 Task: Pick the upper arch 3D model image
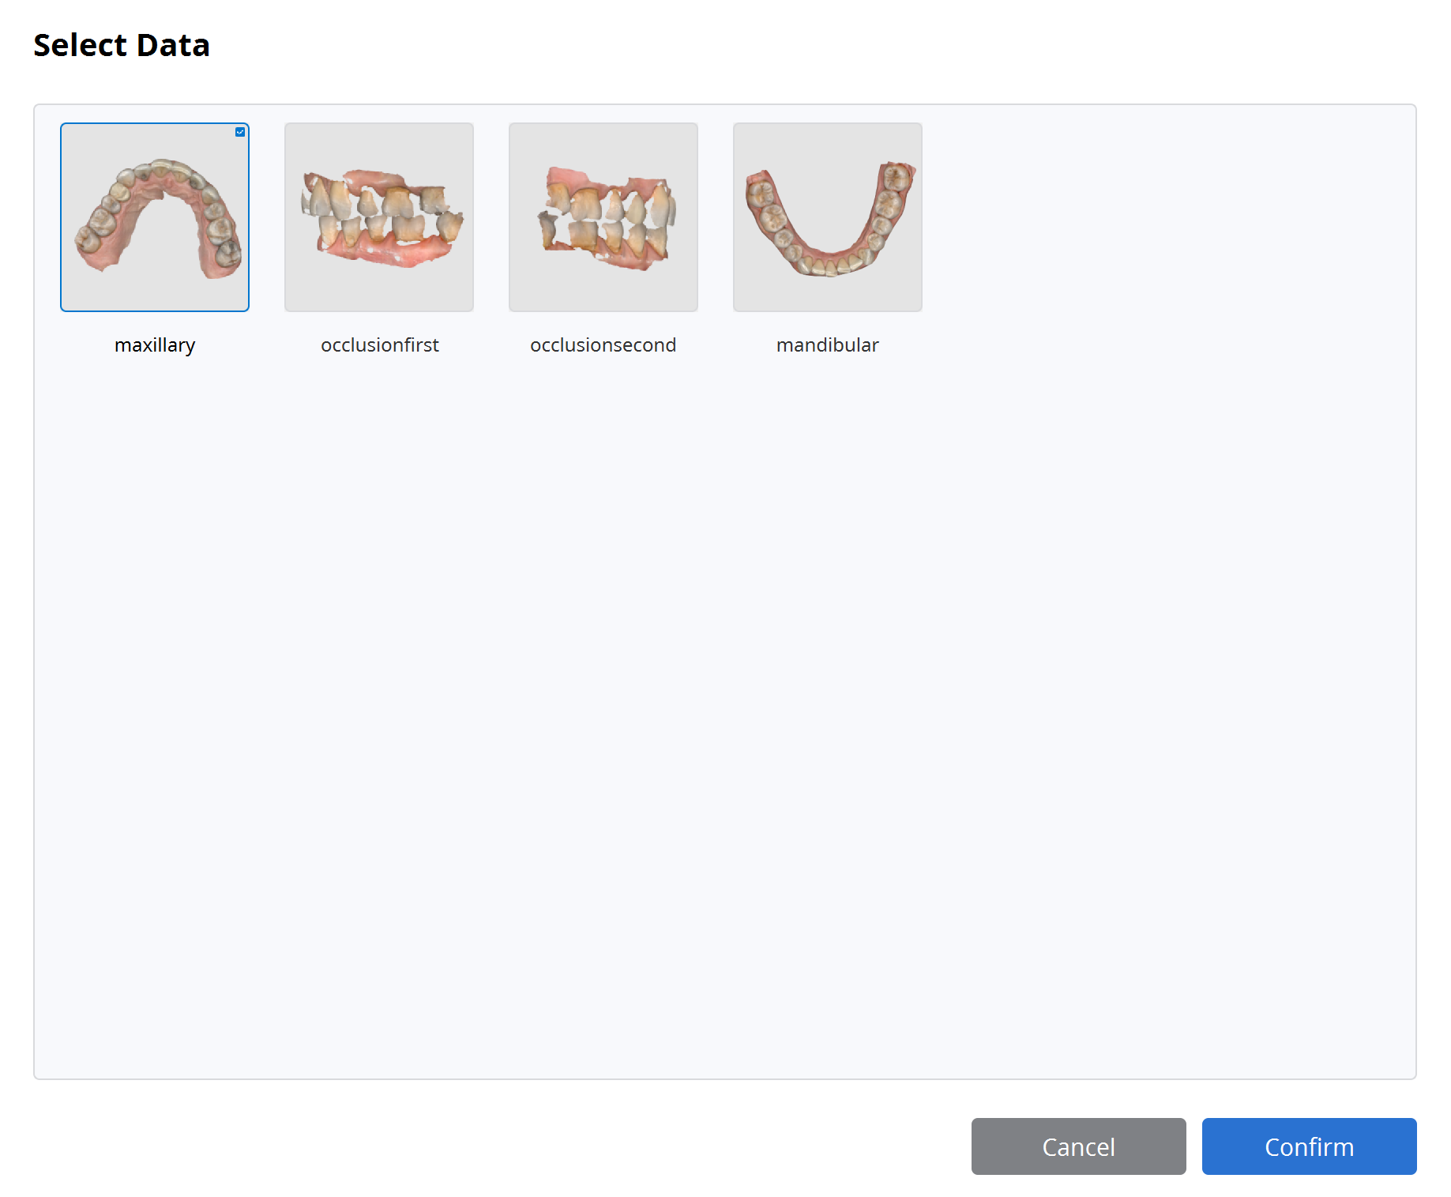[155, 217]
